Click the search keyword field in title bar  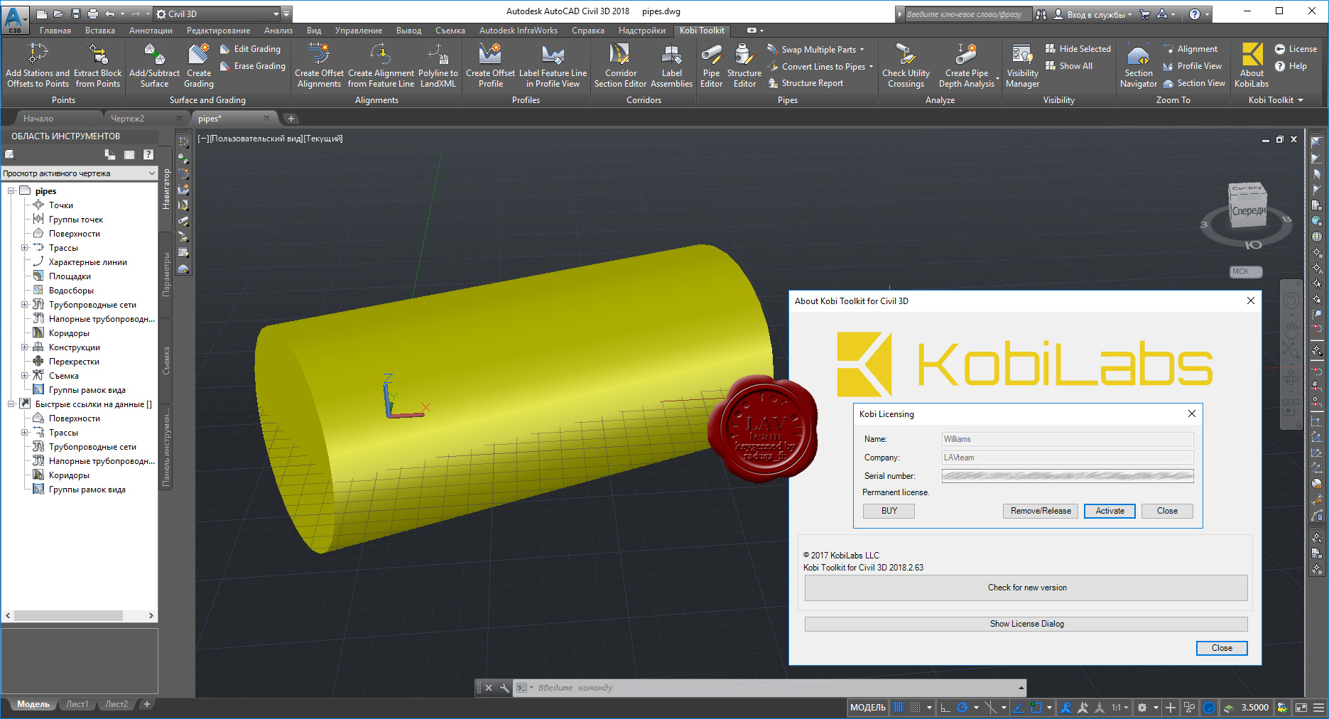pos(968,14)
